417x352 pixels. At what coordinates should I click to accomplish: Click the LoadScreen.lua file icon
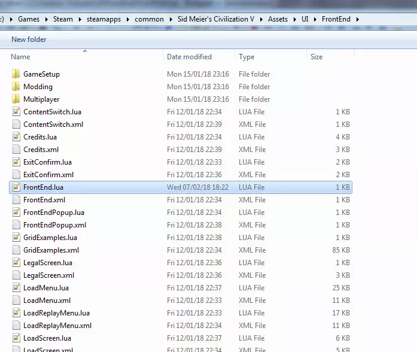16,338
